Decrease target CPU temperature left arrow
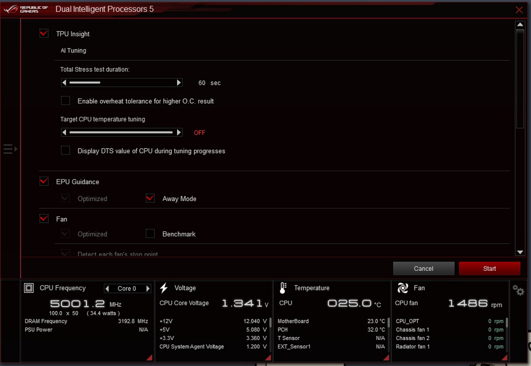Viewport: 531px width, 366px height. (x=64, y=132)
